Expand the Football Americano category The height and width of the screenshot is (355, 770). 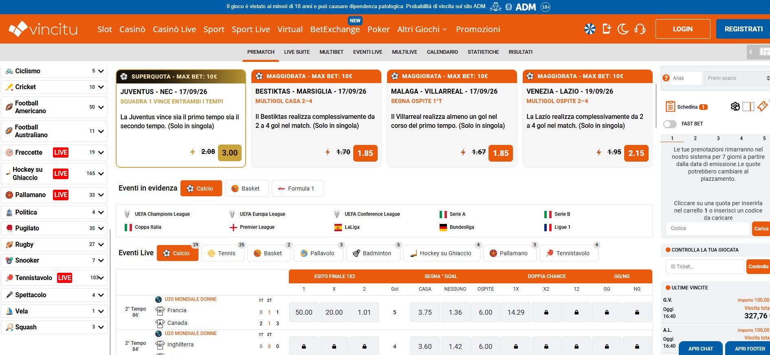[x=101, y=107]
